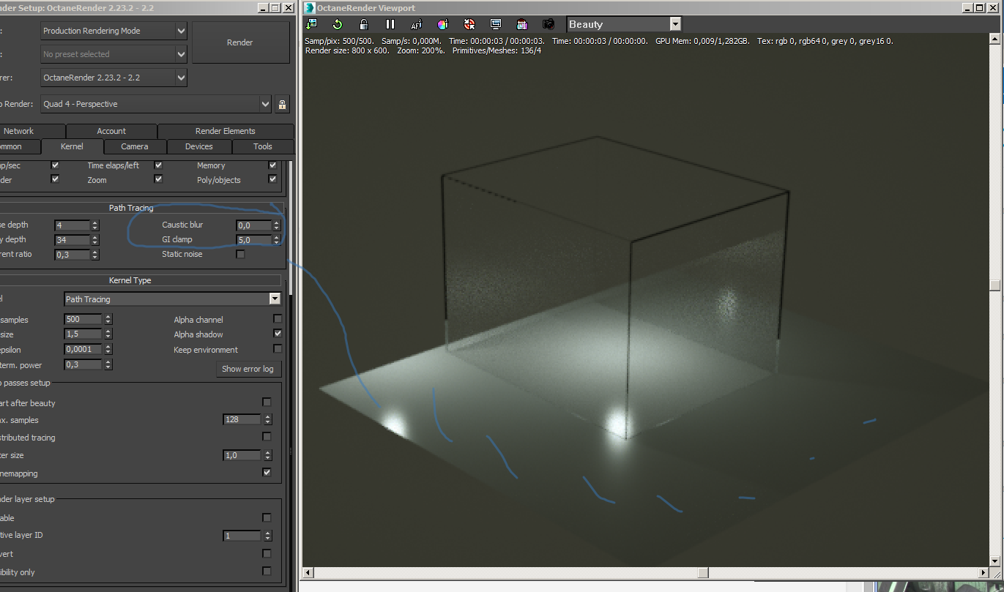
Task: Expand the Production Rendering Mode dropdown
Action: (181, 31)
